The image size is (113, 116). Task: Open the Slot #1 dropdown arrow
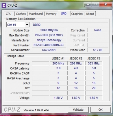point(27,25)
